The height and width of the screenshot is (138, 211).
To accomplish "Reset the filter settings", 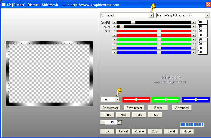I will point(158,108).
